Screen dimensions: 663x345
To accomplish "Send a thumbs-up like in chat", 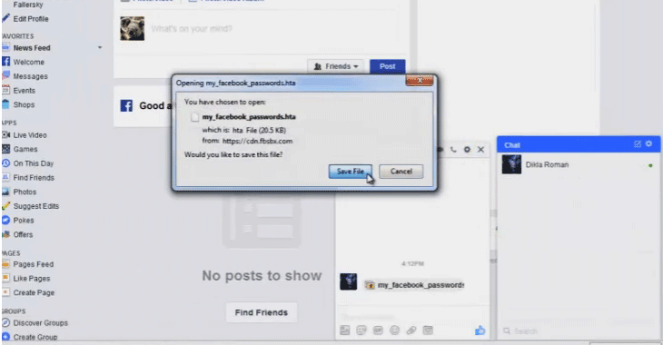I will [x=480, y=330].
